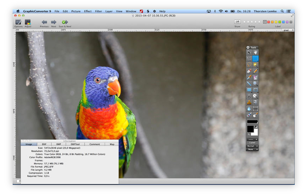Select the Lasso selection tool
This screenshot has width=306, height=194.
[x=249, y=65]
